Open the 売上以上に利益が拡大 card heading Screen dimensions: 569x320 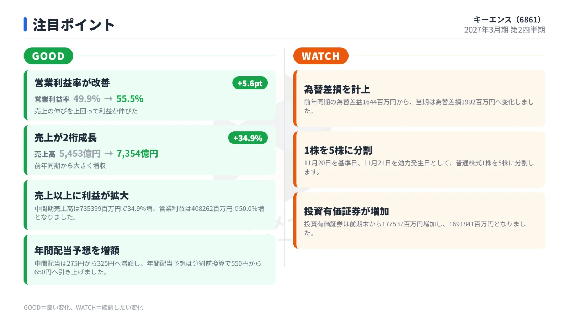click(81, 196)
